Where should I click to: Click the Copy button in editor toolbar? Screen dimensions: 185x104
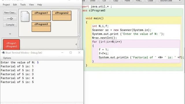[x=116, y=1]
